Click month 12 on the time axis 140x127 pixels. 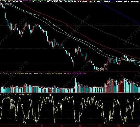119,126
